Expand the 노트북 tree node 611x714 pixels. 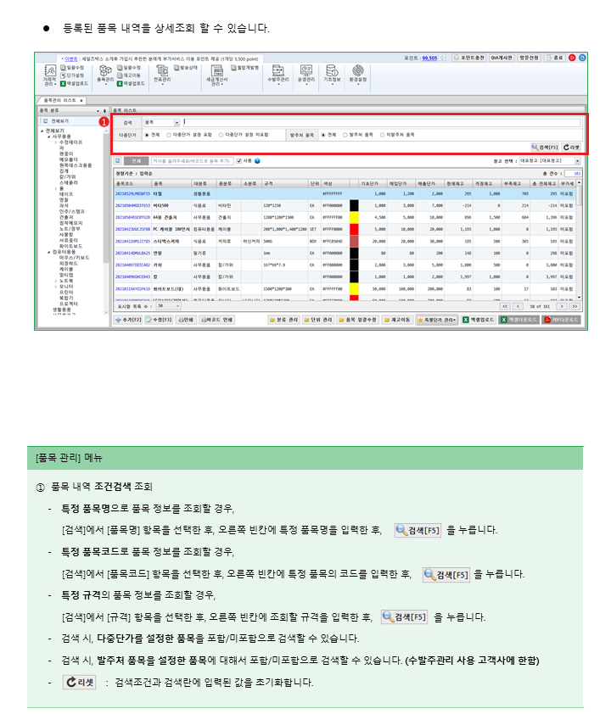[56, 281]
